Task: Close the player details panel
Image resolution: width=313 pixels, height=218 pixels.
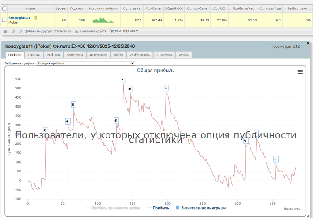Action: [x=308, y=43]
